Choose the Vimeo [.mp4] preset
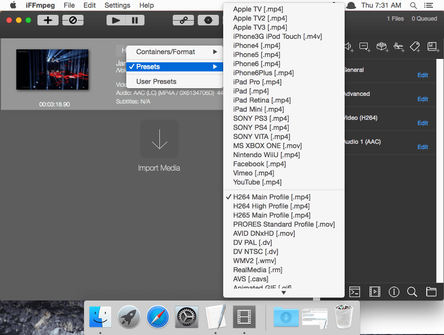444x335 pixels. (284, 173)
